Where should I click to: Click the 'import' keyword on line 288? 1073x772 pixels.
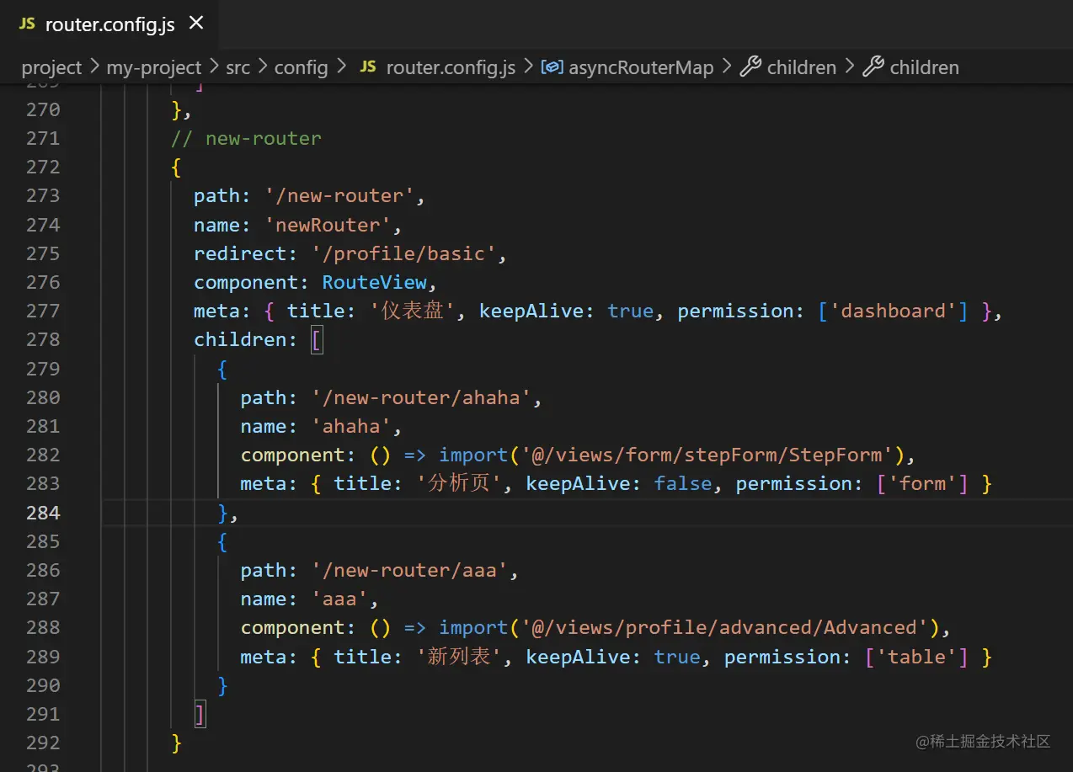click(473, 627)
